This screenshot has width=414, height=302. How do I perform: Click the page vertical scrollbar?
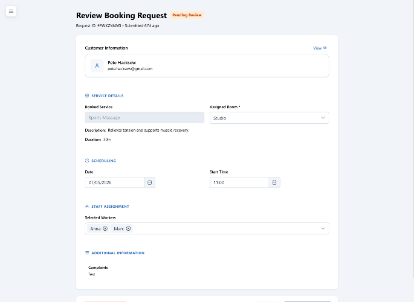click(x=413, y=139)
